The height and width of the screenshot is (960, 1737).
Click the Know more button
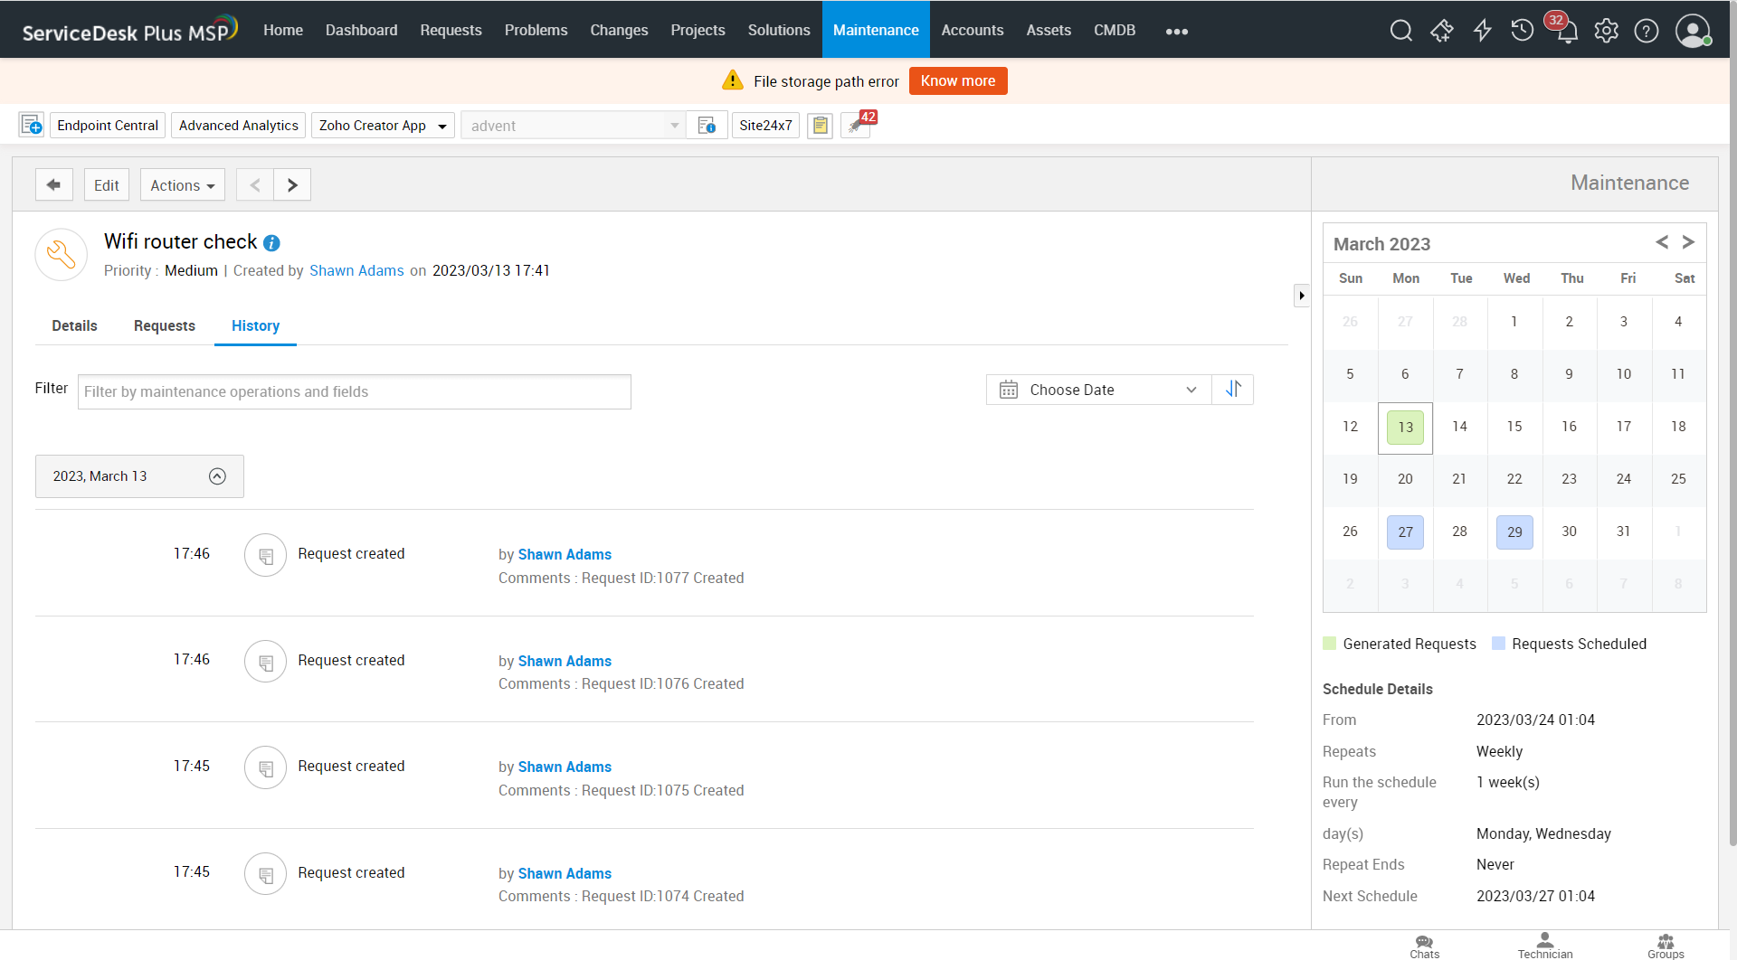point(958,80)
